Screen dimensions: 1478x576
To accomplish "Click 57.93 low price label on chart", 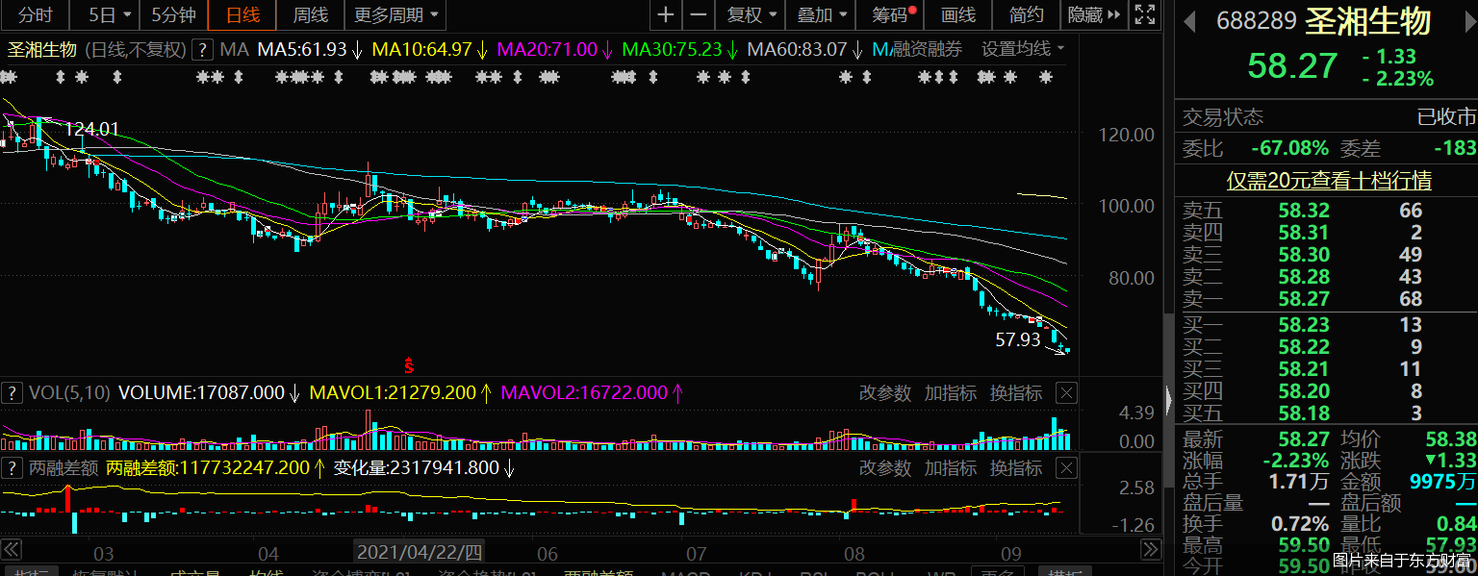I will [x=1018, y=339].
